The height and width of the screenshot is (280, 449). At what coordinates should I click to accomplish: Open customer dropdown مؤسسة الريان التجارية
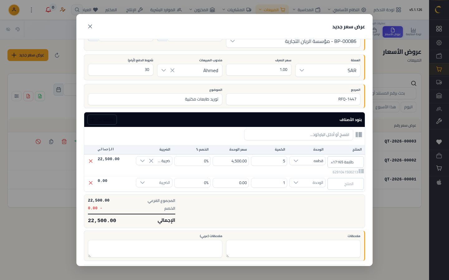click(x=293, y=42)
